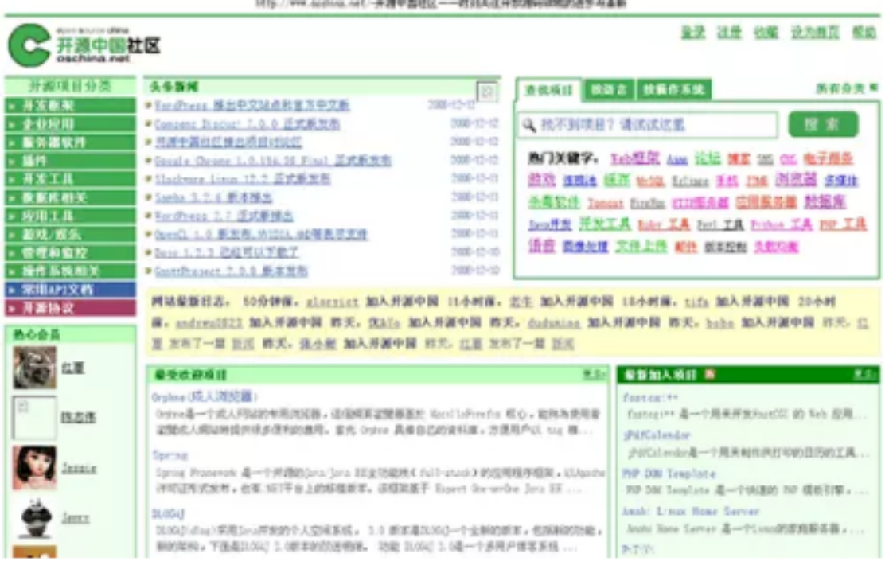Viewport: 889px width, 573px height.
Task: Click the 注册 link in header
Action: [729, 33]
